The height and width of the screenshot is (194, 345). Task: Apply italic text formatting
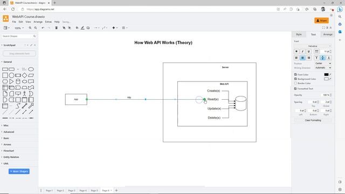[x=302, y=51]
